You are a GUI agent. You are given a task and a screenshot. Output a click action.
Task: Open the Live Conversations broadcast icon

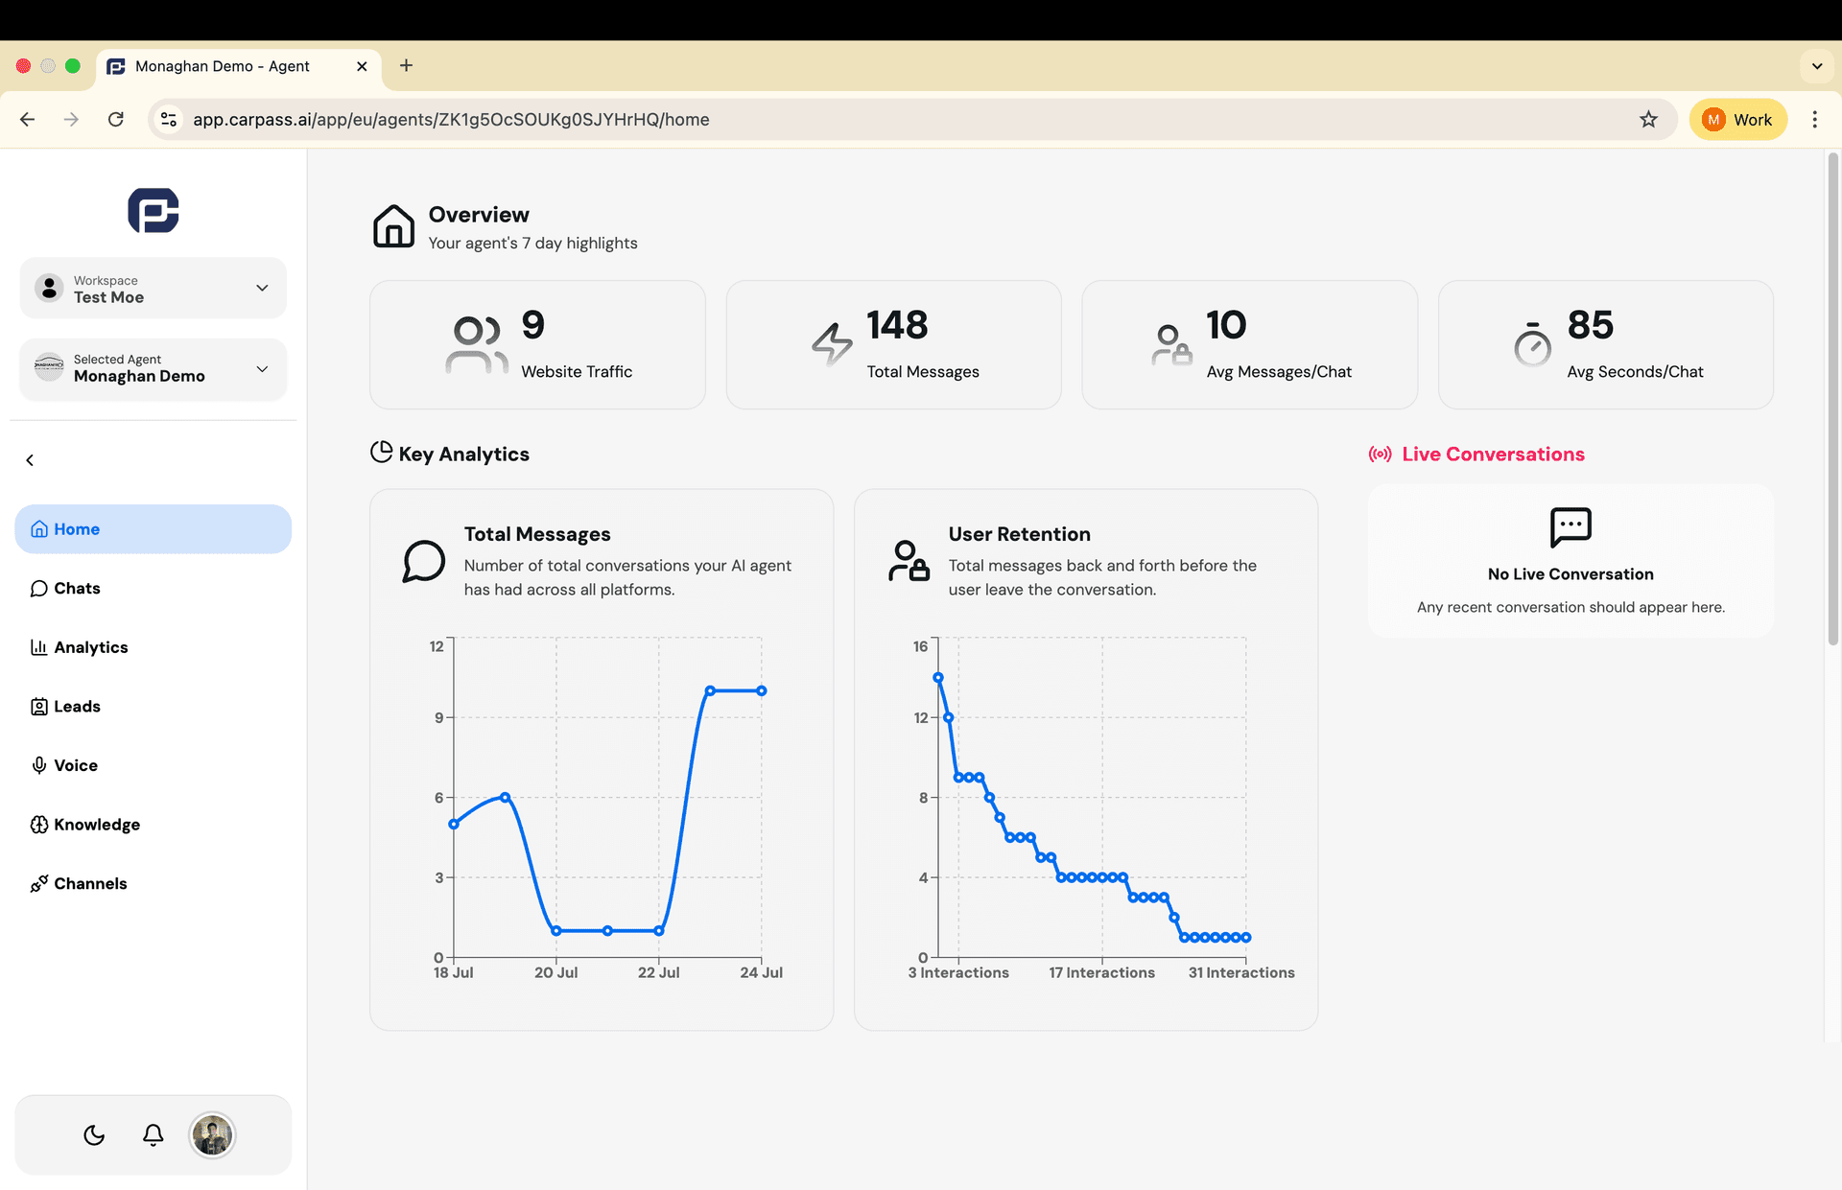pyautogui.click(x=1380, y=454)
